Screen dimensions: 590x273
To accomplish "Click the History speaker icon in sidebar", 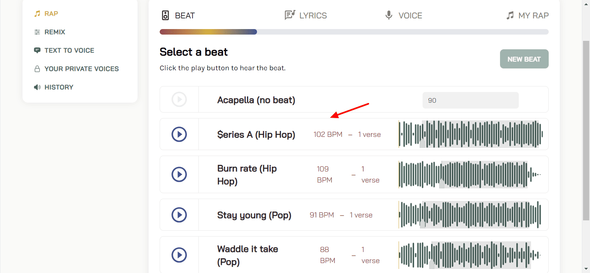I will tap(37, 87).
